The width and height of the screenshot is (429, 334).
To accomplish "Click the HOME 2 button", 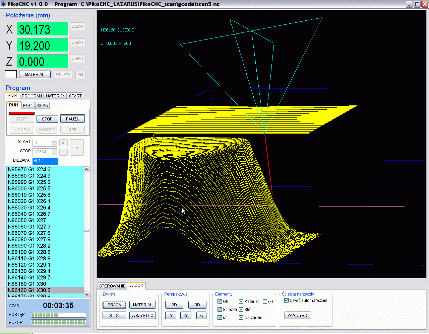I will click(x=47, y=130).
